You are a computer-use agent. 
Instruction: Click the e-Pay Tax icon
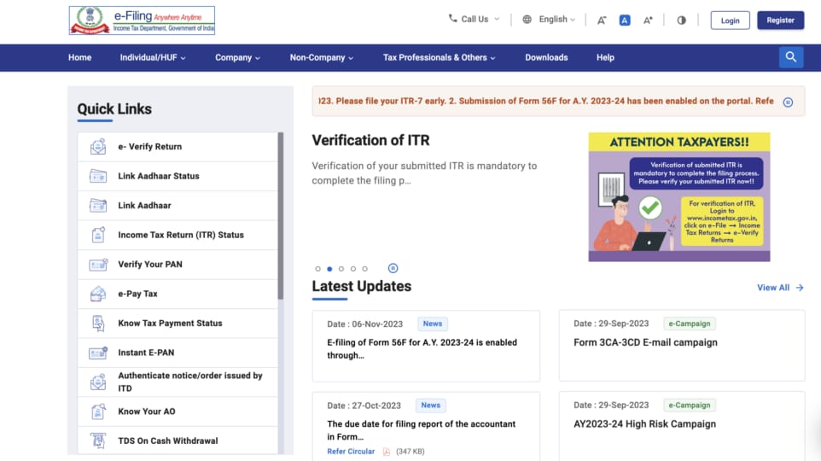pos(98,294)
